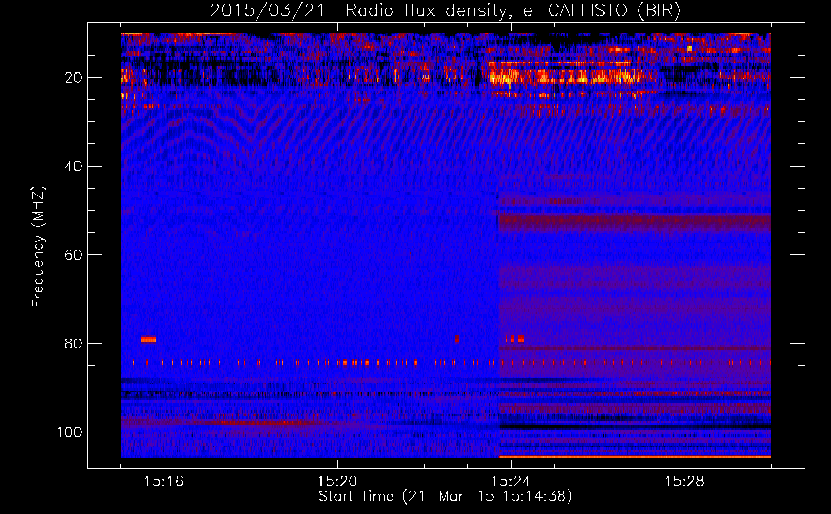
Task: Click the "100" frequency tick label
Action: [70, 432]
